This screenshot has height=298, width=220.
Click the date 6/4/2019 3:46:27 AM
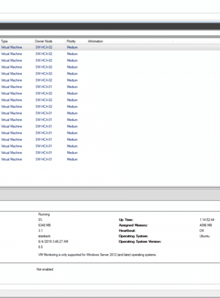(53, 242)
